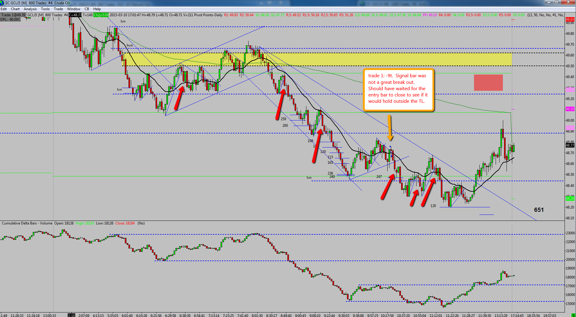Open the Help menu
The width and height of the screenshot is (576, 317).
(97, 9)
